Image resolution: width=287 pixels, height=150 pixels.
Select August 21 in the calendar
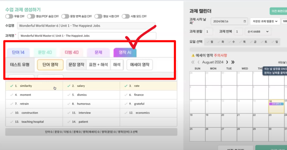245,120
